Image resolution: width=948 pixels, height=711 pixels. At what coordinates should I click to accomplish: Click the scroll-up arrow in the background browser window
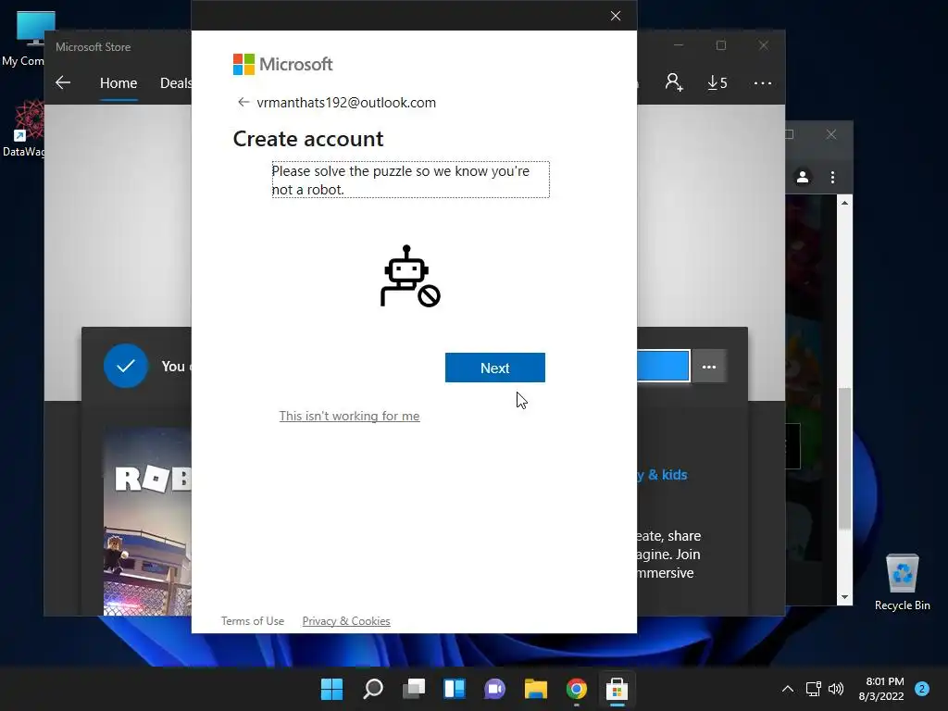click(844, 203)
